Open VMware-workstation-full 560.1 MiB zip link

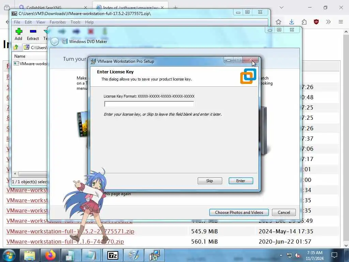[x=65, y=242]
